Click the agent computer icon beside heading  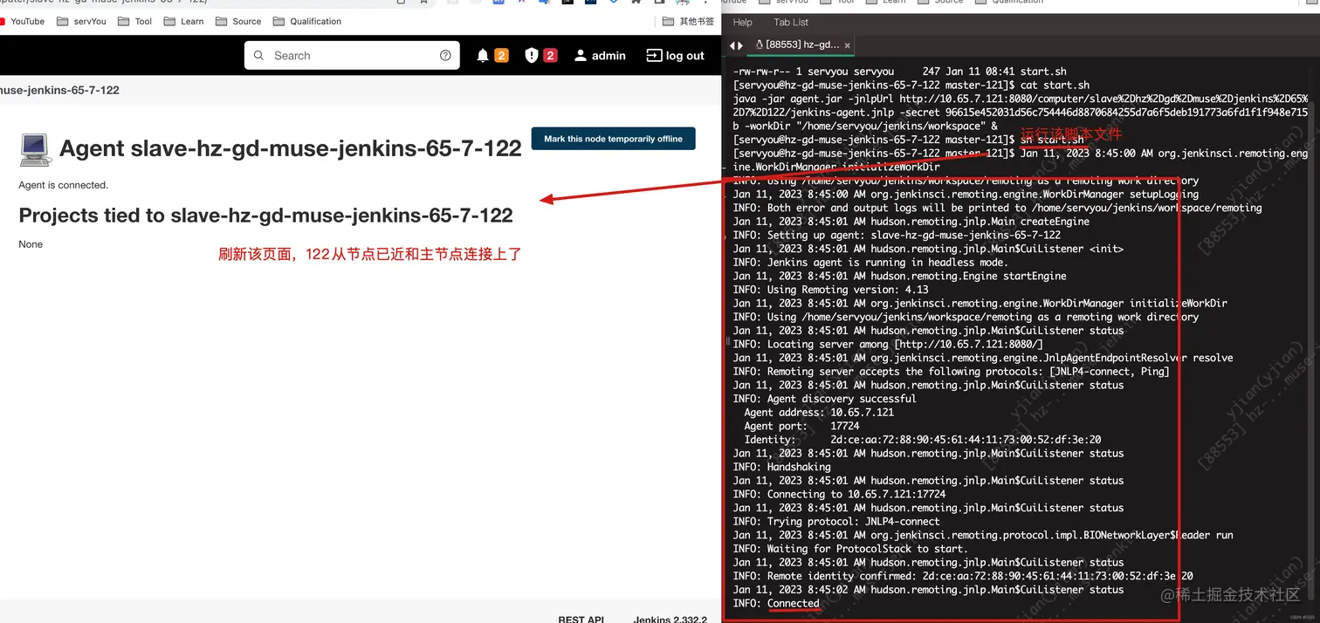pyautogui.click(x=36, y=149)
